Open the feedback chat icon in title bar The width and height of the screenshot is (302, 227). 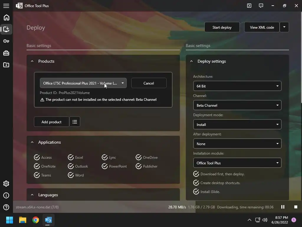click(261, 6)
